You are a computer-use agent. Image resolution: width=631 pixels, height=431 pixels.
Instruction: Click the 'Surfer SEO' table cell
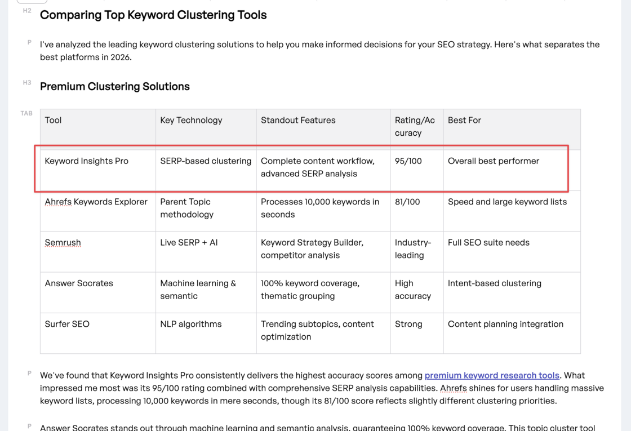click(98, 333)
